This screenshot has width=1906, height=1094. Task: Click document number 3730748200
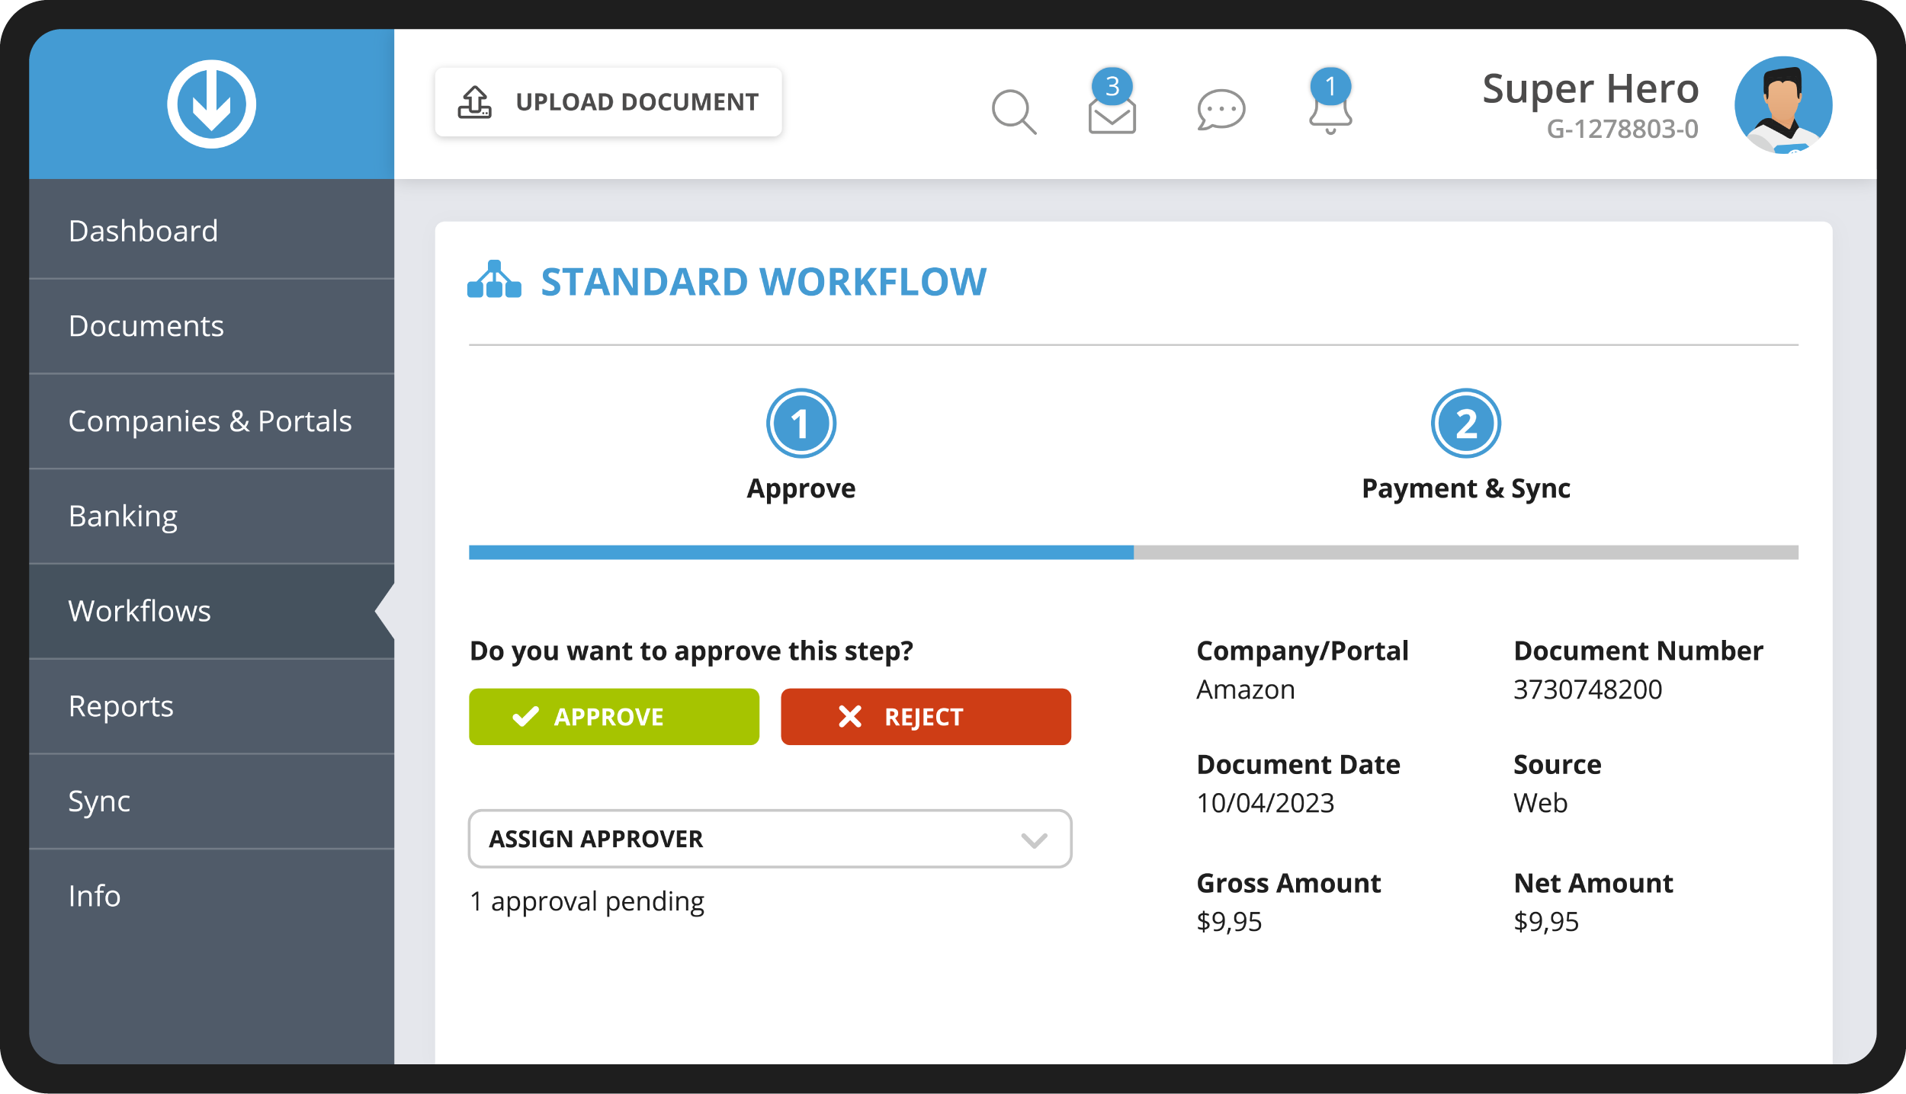point(1588,689)
